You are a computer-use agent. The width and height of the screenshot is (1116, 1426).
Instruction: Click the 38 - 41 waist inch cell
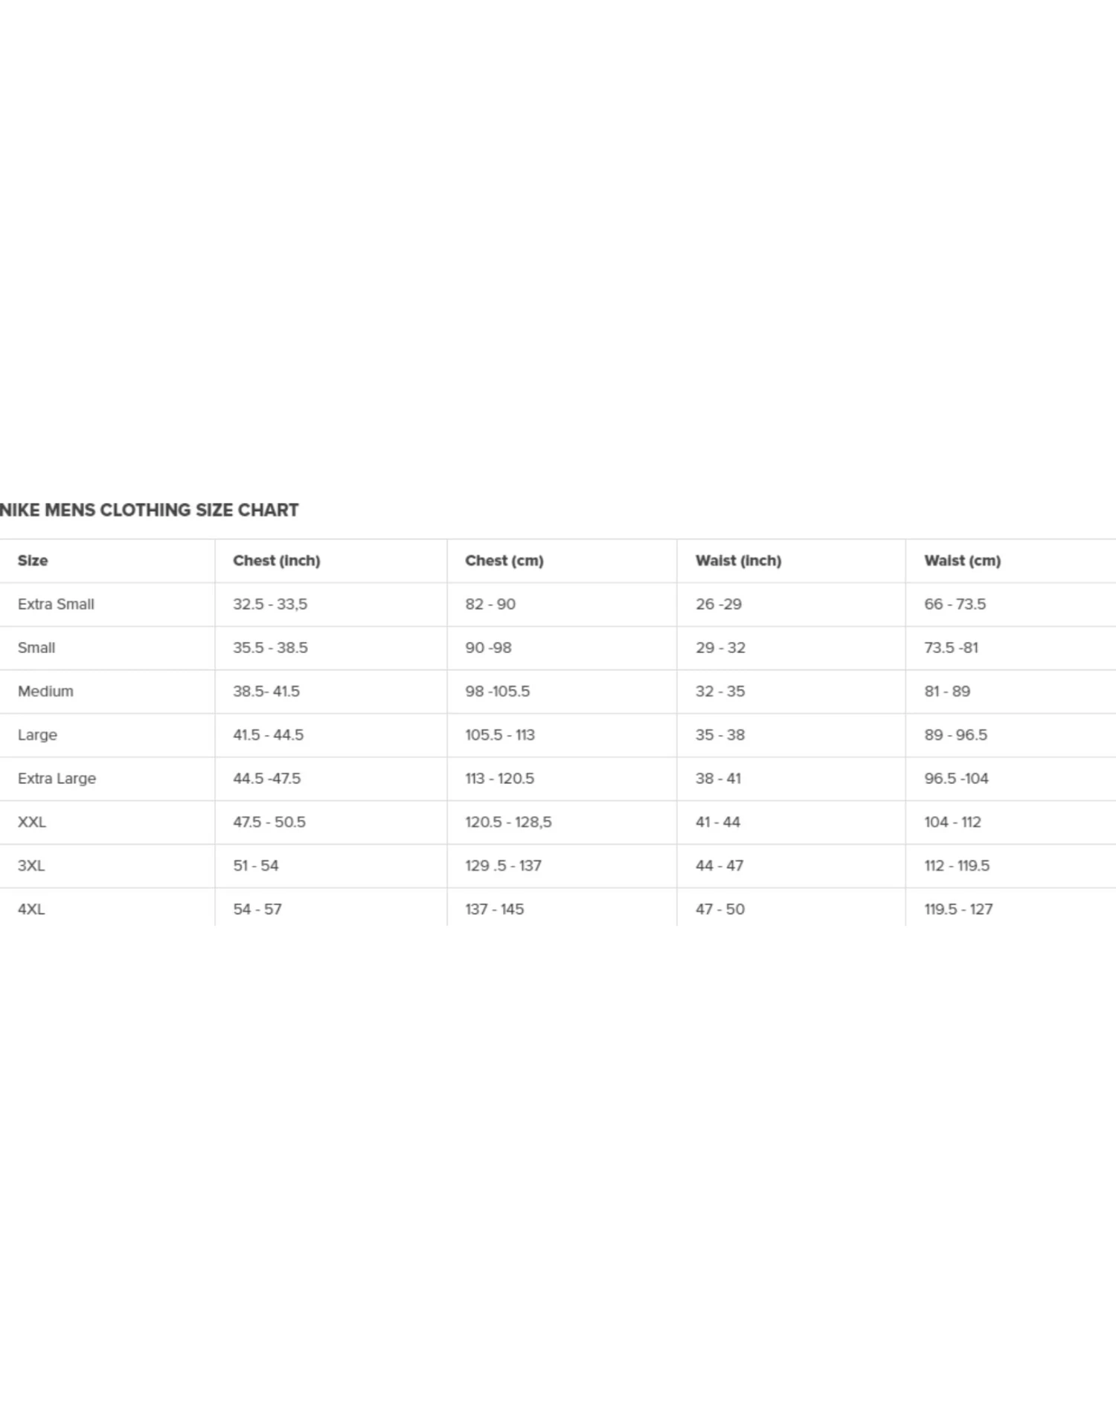[x=718, y=779]
